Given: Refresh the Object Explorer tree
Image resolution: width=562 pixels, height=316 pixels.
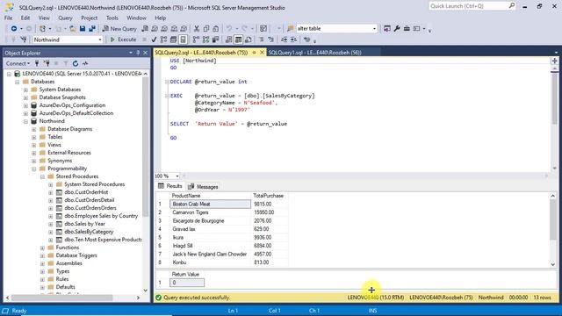Looking at the screenshot, I should pyautogui.click(x=76, y=63).
